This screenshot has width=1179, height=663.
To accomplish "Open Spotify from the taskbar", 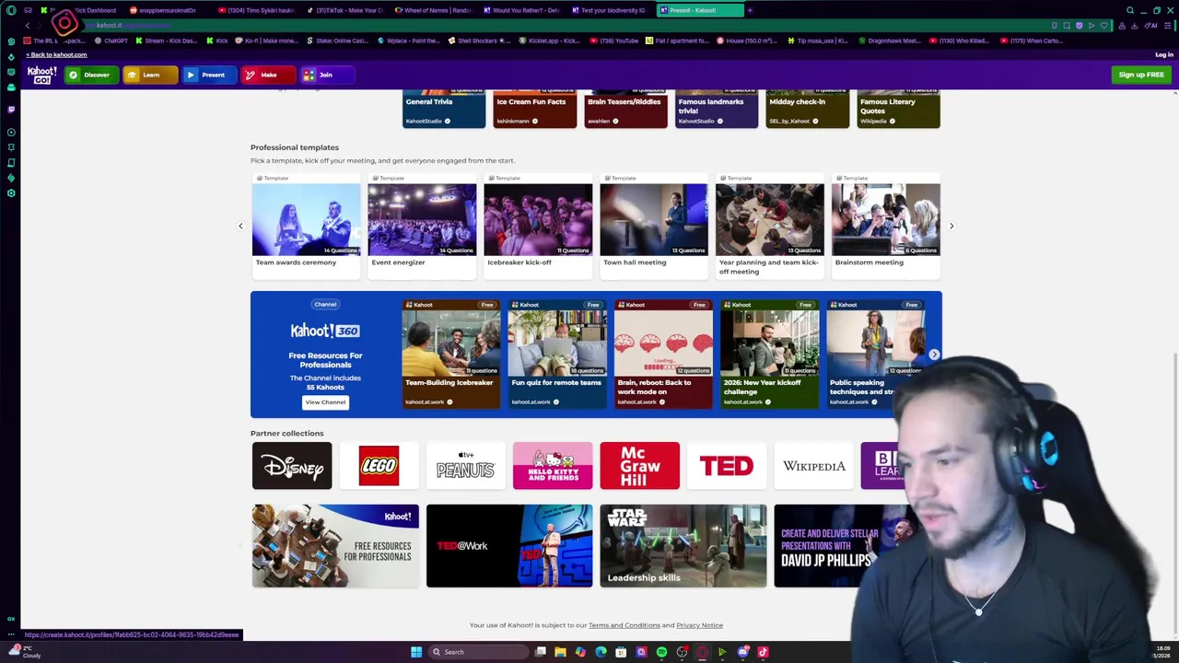I will 661,652.
